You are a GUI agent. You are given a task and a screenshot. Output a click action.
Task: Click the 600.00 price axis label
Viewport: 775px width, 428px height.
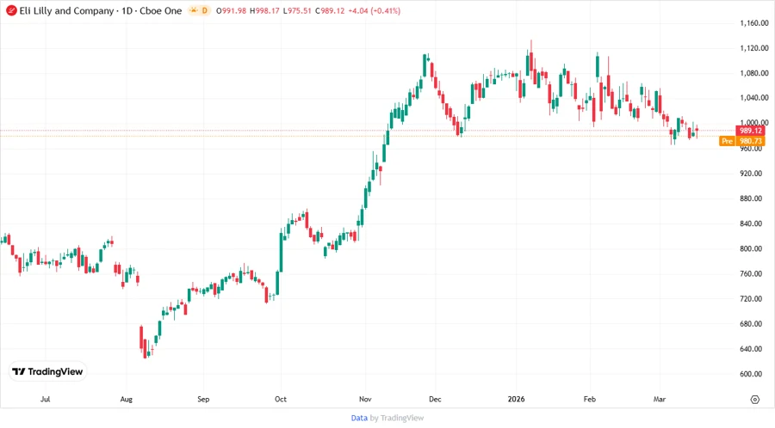click(x=751, y=374)
